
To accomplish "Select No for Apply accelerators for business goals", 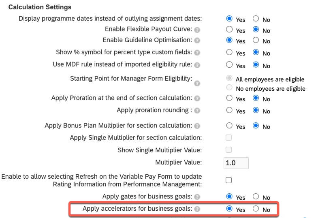I will [x=256, y=208].
